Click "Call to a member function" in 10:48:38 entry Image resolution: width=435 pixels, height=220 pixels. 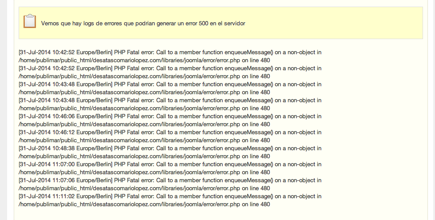(x=190, y=148)
